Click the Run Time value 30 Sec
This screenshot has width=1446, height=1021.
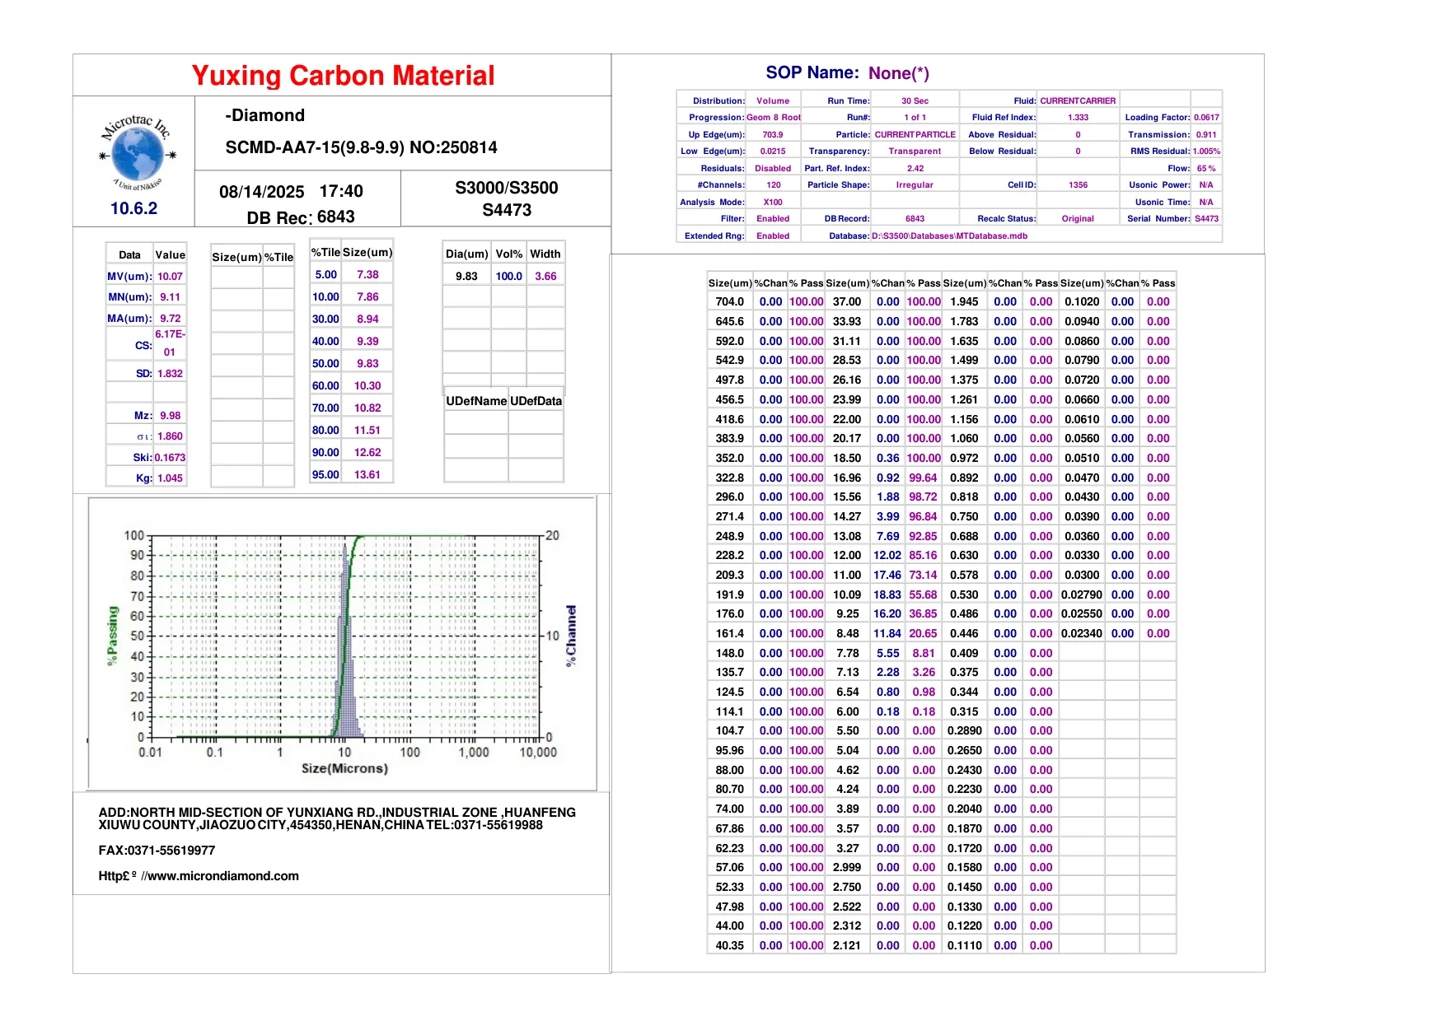tap(915, 101)
